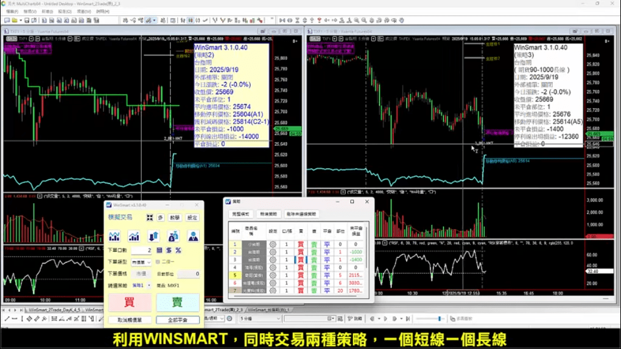Click the up/down arrows icon in WinSmart
621x349 pixels.
pos(153,237)
